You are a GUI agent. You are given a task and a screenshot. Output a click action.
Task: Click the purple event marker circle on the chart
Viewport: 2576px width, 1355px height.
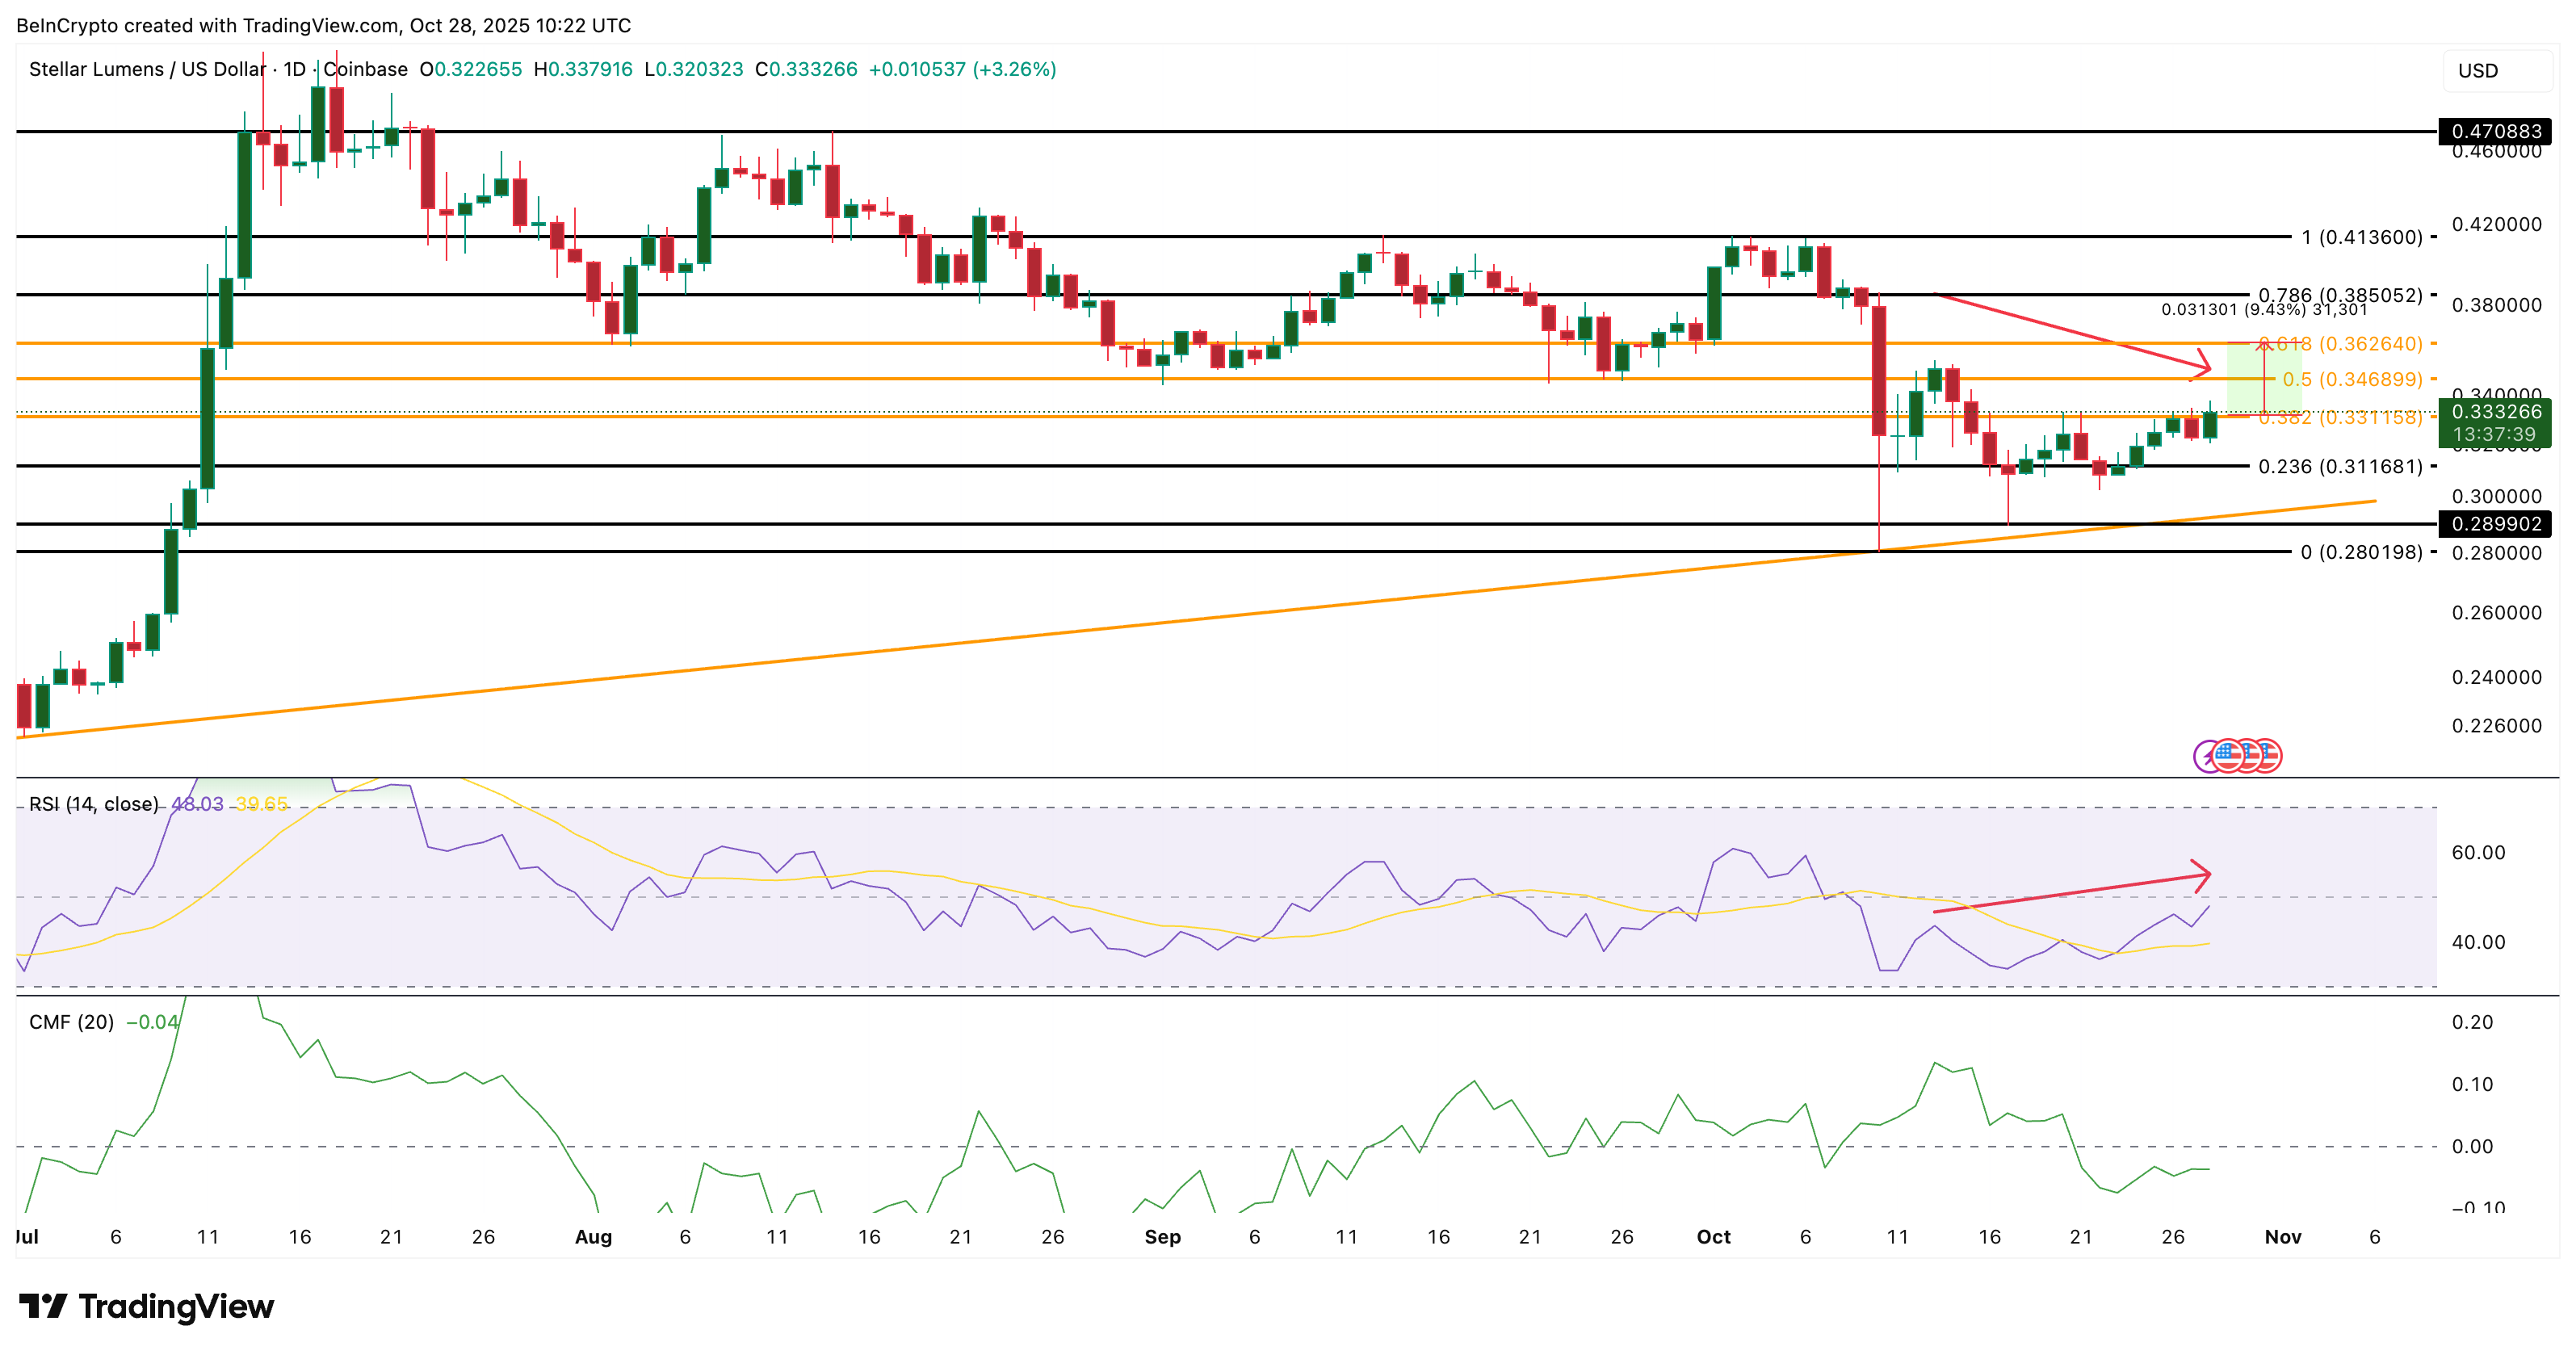[2206, 756]
